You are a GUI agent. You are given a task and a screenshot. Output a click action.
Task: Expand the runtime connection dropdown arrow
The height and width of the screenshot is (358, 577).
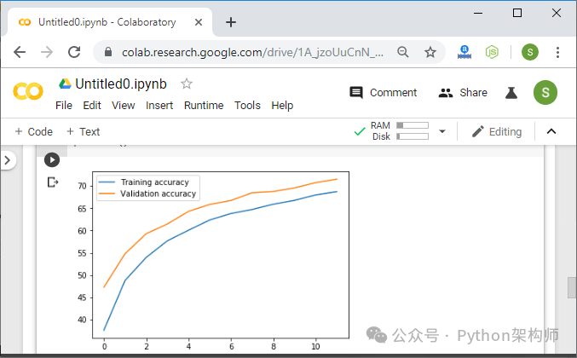point(442,131)
